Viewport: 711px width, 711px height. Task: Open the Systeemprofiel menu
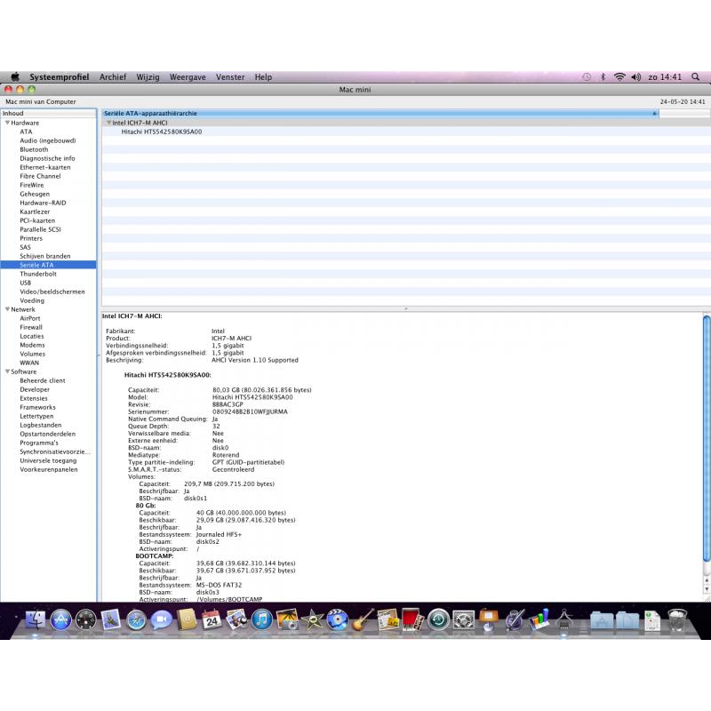[59, 76]
